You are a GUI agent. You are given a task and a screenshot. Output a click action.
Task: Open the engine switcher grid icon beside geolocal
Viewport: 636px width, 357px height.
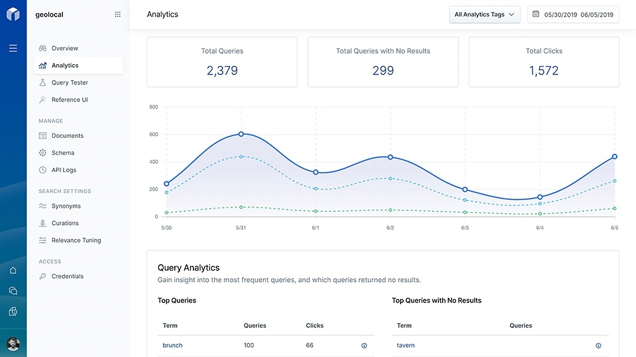118,15
